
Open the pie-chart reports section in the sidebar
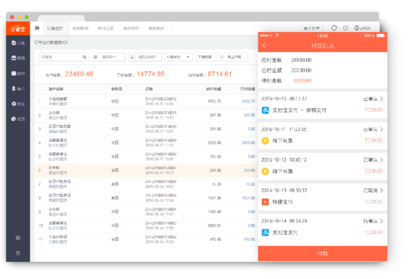click(18, 119)
